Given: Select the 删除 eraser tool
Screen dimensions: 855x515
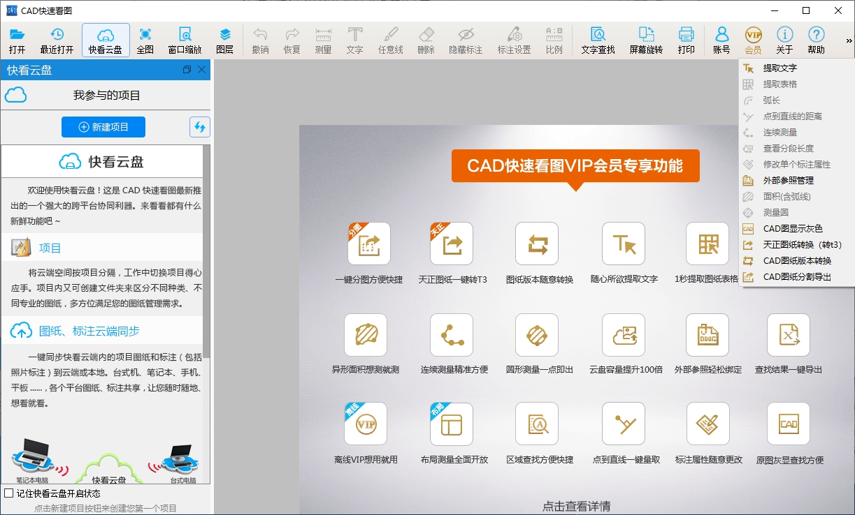Looking at the screenshot, I should point(426,40).
